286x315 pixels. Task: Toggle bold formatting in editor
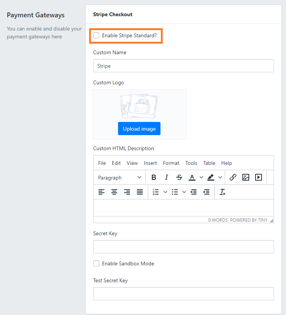154,177
